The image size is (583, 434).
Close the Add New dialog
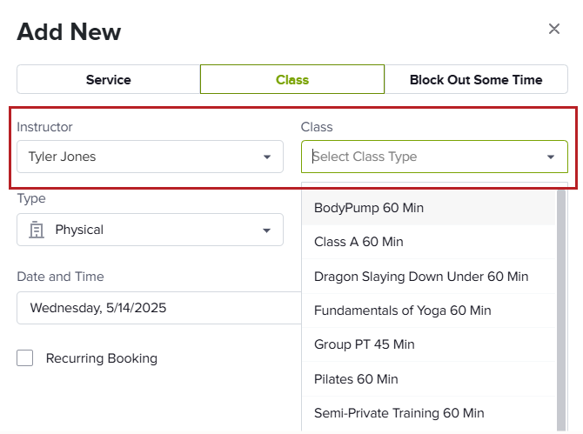click(554, 29)
